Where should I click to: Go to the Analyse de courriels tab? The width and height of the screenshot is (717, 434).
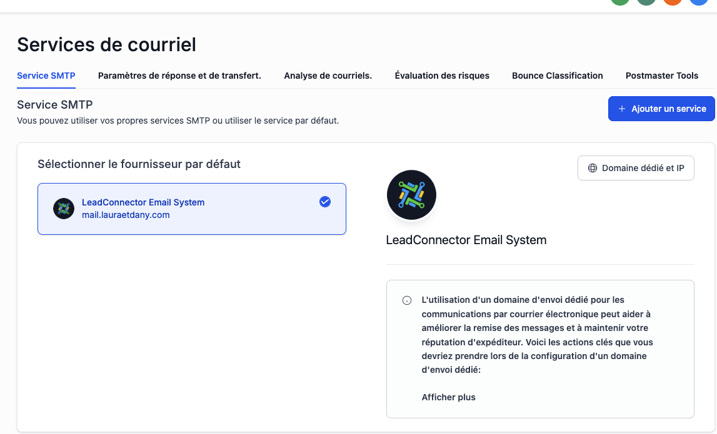point(328,76)
